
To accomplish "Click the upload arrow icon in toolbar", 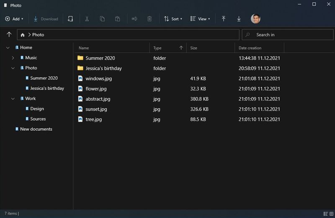I will [224, 19].
